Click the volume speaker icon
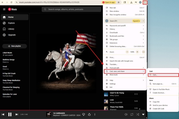Image resolution: width=179 pixels, height=119 pixels. tap(126, 114)
